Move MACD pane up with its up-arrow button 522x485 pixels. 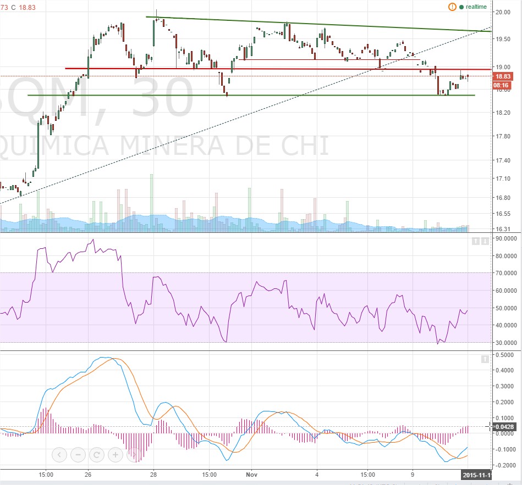[485, 359]
